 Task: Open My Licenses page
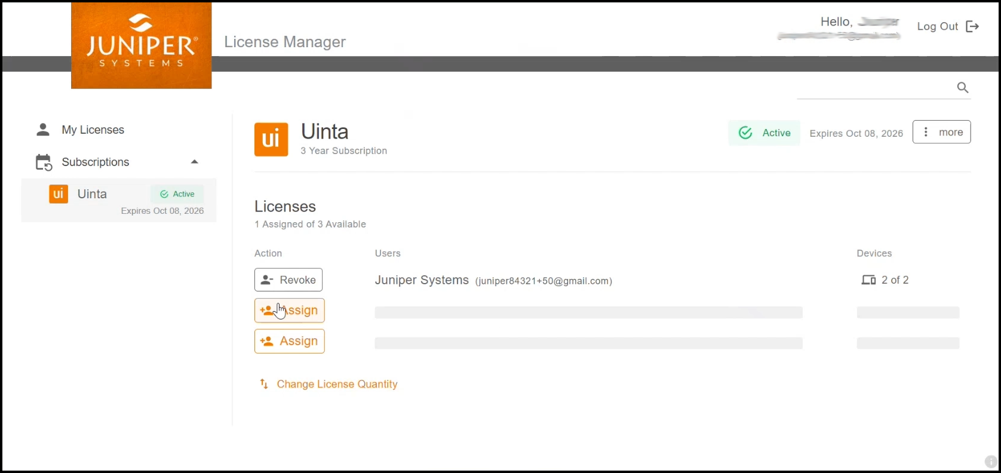click(93, 130)
